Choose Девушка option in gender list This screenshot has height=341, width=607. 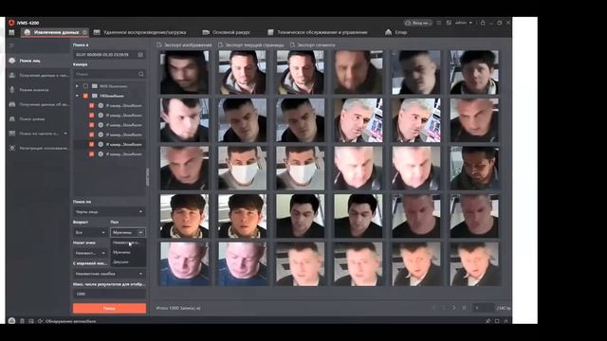tap(128, 261)
